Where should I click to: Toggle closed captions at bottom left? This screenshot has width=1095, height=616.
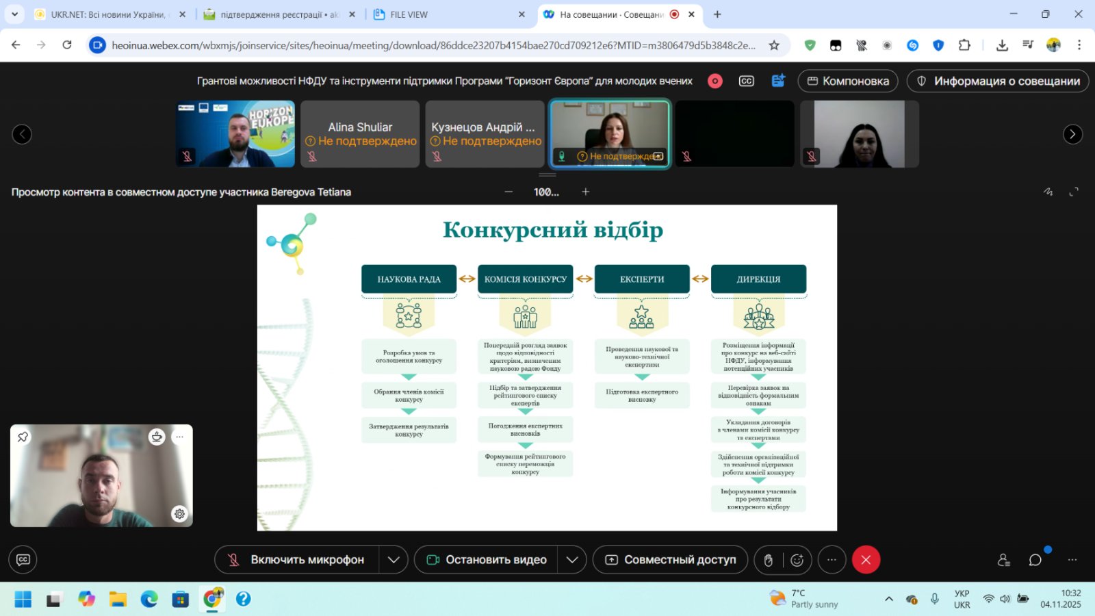pyautogui.click(x=23, y=560)
